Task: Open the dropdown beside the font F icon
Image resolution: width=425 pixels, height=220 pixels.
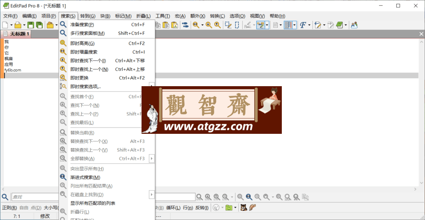Action: (x=309, y=25)
